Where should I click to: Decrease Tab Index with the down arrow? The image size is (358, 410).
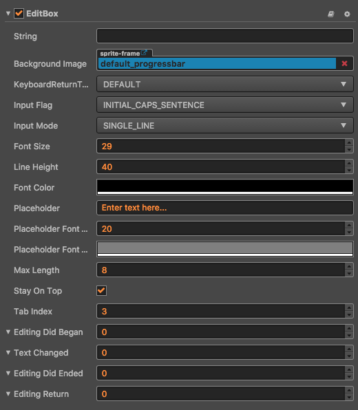point(349,315)
